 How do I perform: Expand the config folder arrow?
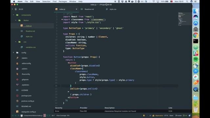(13, 52)
